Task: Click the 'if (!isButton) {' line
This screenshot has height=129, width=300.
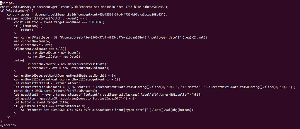Action: [x=28, y=26]
